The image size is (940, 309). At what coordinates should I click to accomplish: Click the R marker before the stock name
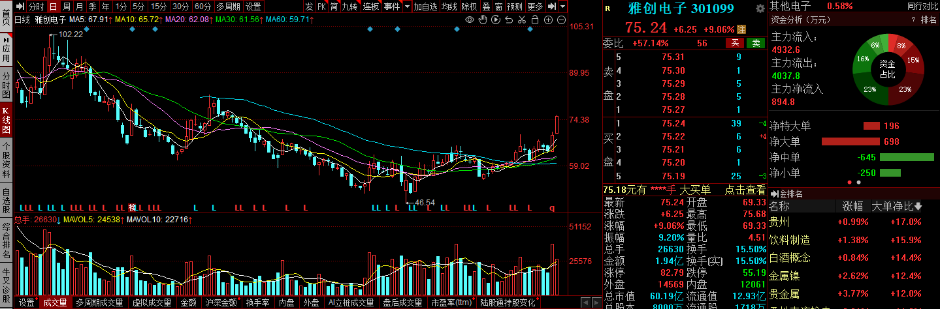tap(608, 9)
